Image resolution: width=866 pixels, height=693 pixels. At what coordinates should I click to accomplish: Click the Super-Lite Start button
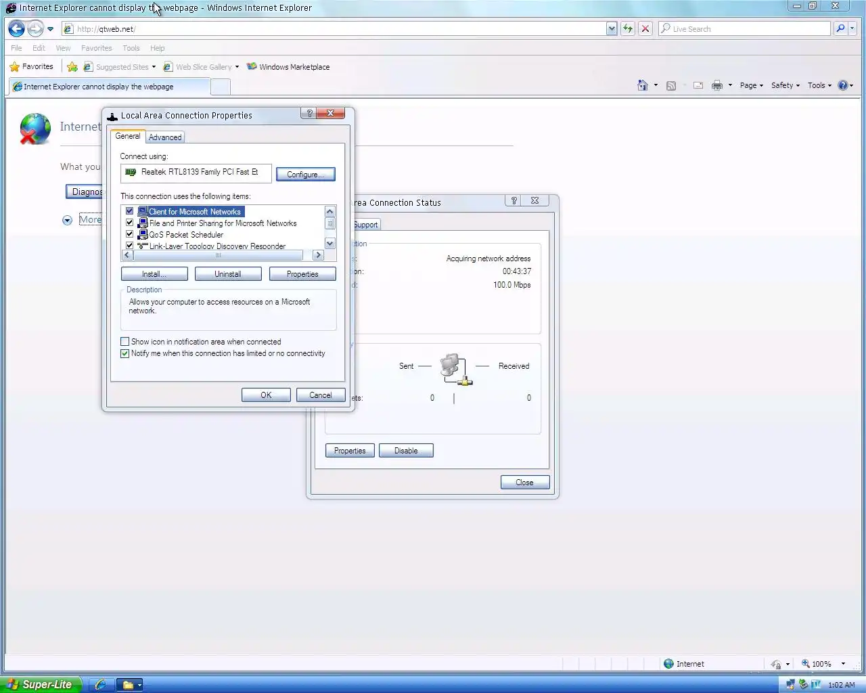tap(41, 684)
